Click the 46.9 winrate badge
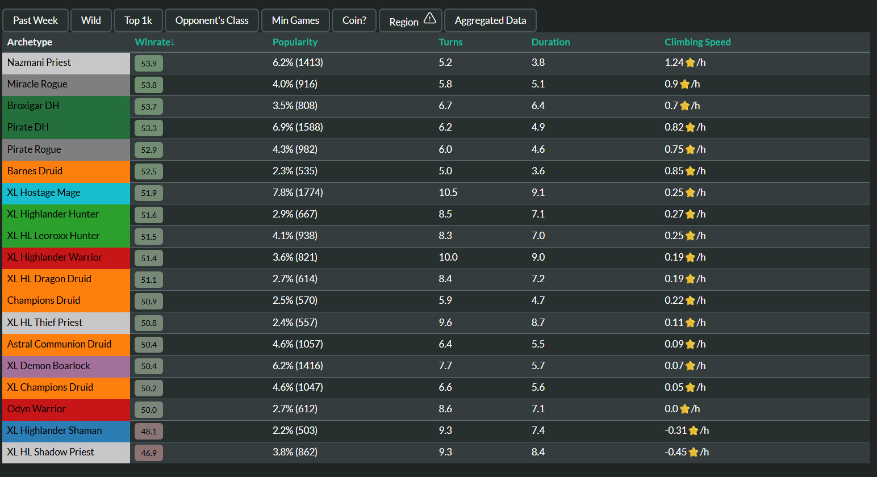Viewport: 877px width, 477px height. (x=149, y=453)
